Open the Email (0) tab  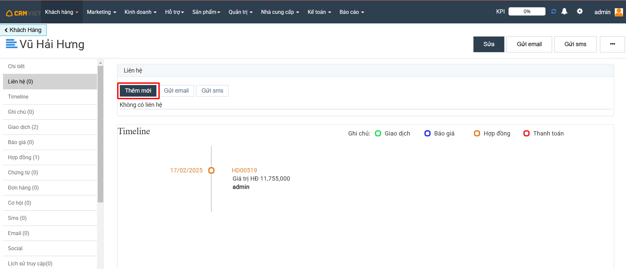(x=50, y=233)
